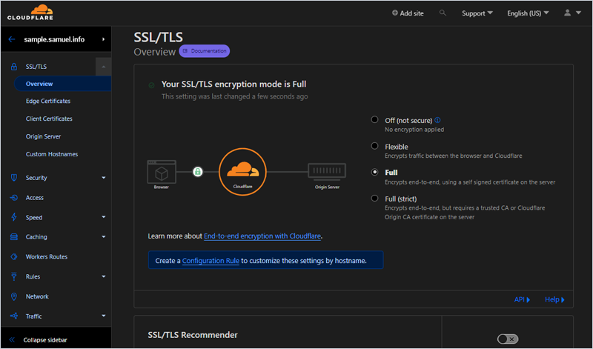Screen dimensions: 593x349
Task: Open Access in sidebar
Action: tap(35, 198)
